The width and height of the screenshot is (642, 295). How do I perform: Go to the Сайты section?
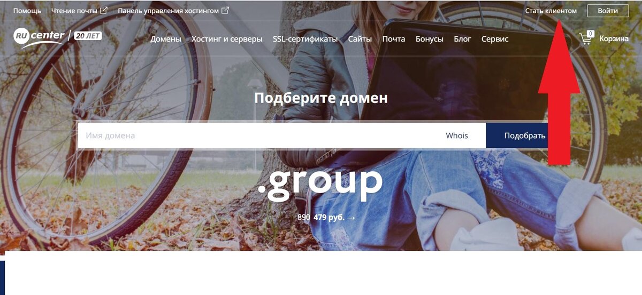coord(360,39)
